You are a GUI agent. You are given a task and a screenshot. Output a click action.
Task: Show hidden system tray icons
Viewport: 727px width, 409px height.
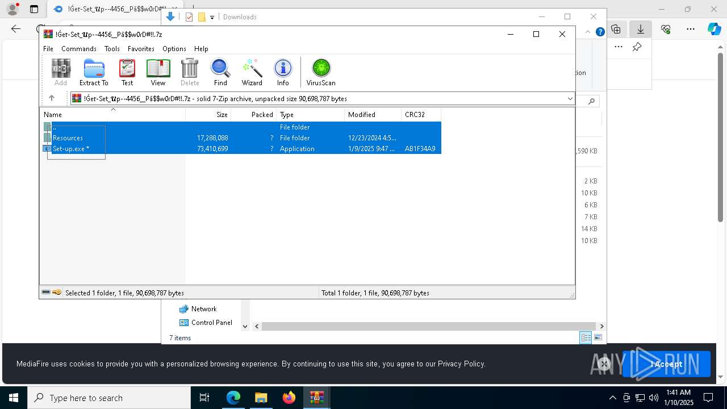(x=612, y=398)
